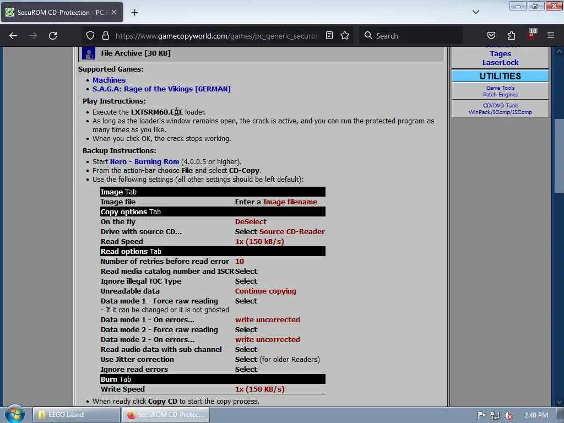This screenshot has width=564, height=423.
Task: Toggle reader view icon
Action: coord(329,35)
